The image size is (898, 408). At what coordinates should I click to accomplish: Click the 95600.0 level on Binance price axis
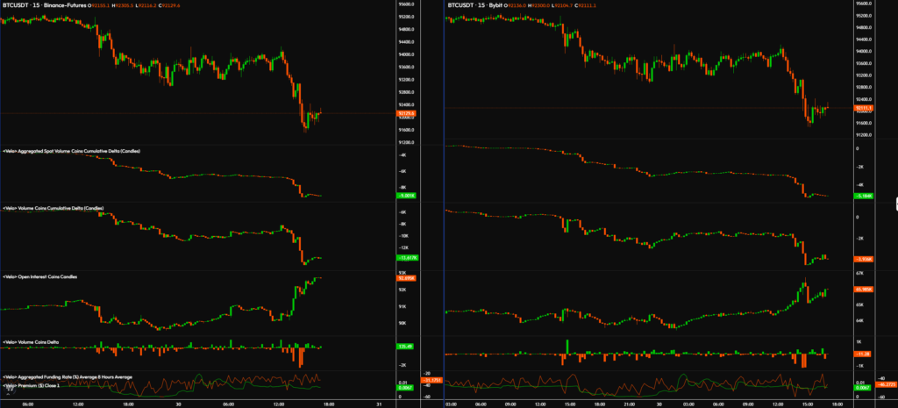405,4
